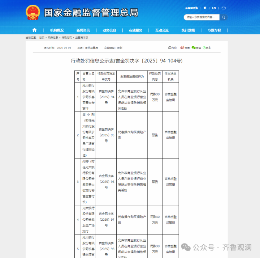This screenshot has height=258, width=260.
Task: Follow the 首页 breadcrumb link
Action: [42, 38]
